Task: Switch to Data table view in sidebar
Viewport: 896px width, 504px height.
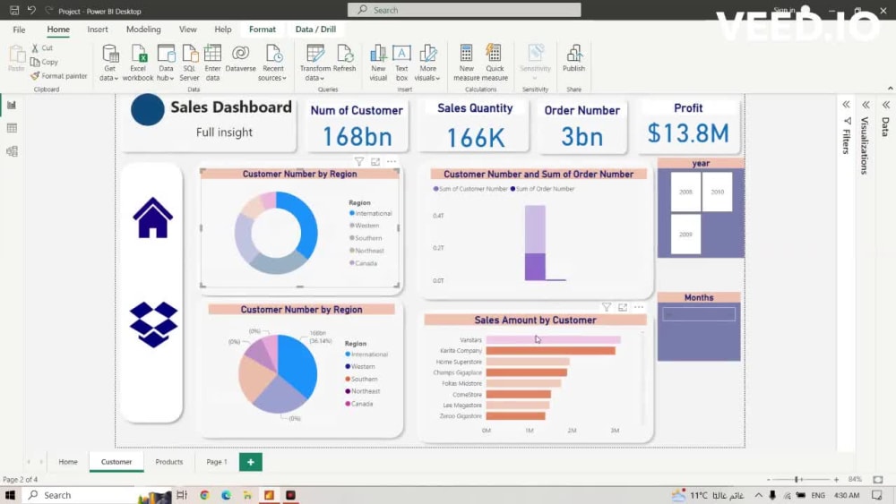Action: (12, 128)
